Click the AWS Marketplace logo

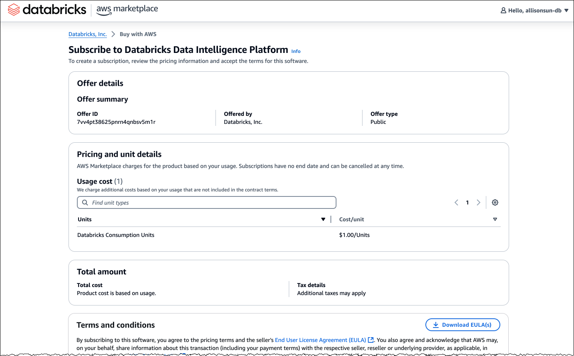(x=127, y=10)
